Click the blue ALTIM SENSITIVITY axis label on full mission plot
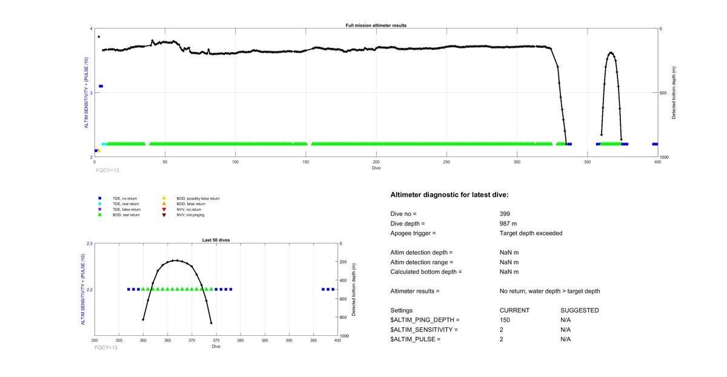 (x=86, y=93)
